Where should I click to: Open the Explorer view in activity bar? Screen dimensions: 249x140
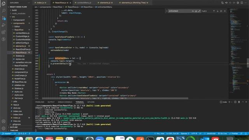(x=4, y=3)
